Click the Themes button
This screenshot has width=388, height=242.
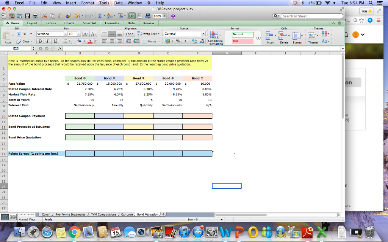[313, 38]
